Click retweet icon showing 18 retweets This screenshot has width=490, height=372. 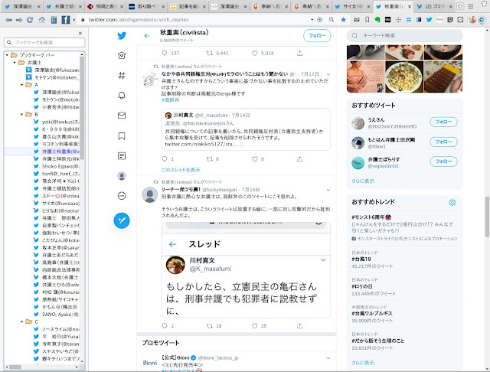[210, 326]
